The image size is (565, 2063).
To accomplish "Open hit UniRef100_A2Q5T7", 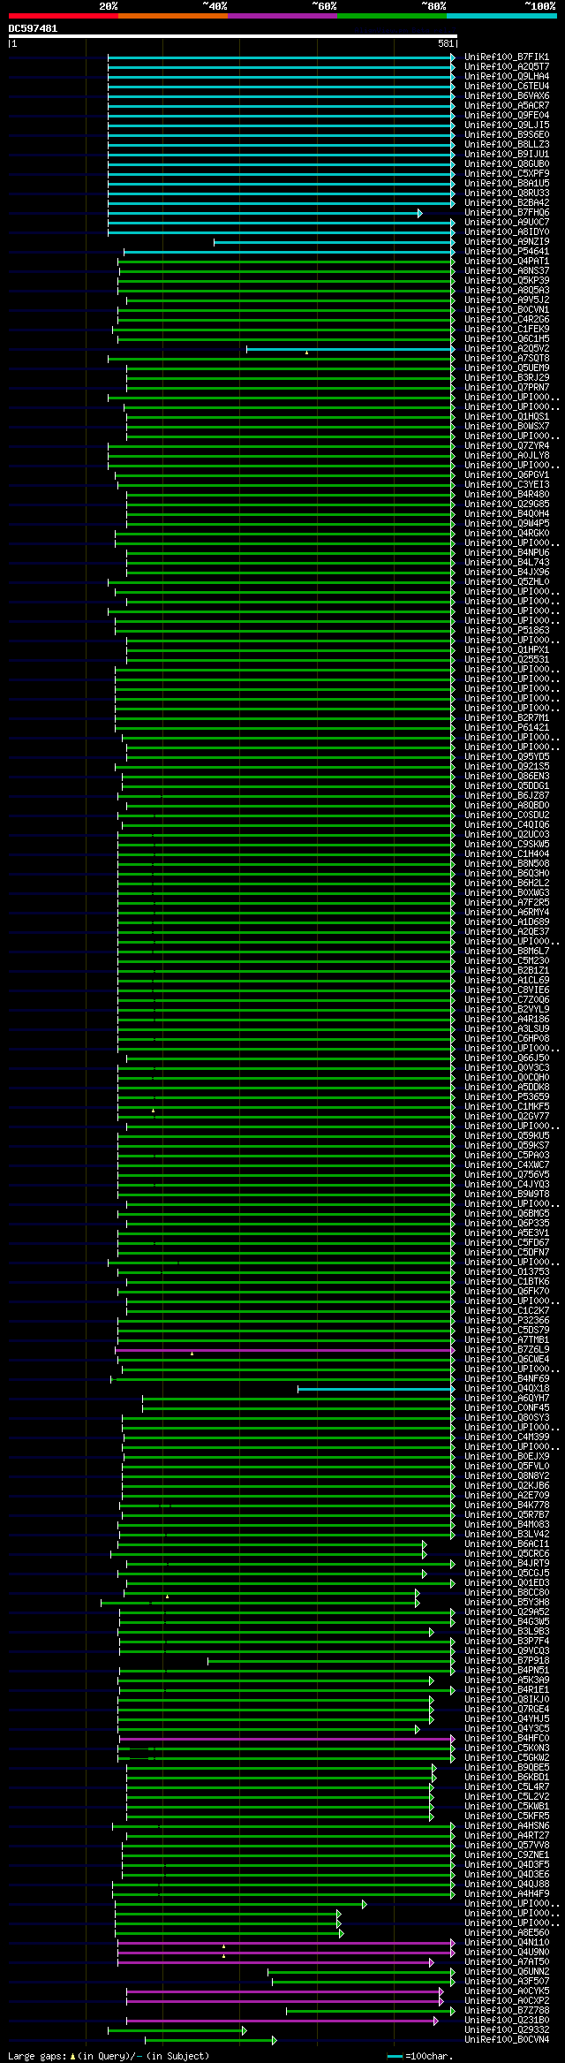I will 507,67.
